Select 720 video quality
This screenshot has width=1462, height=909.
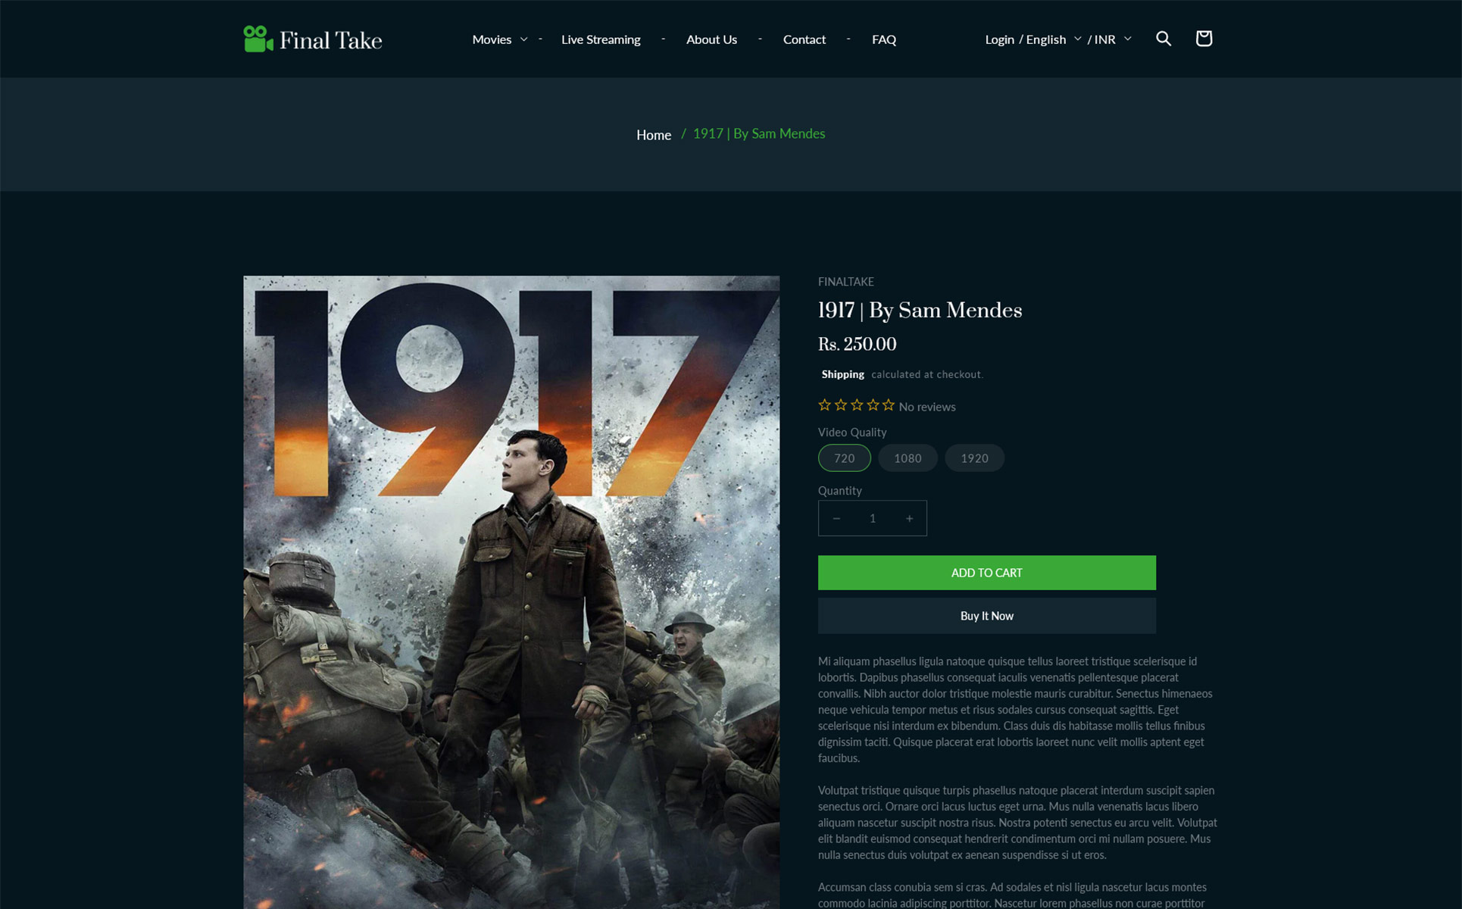coord(844,458)
